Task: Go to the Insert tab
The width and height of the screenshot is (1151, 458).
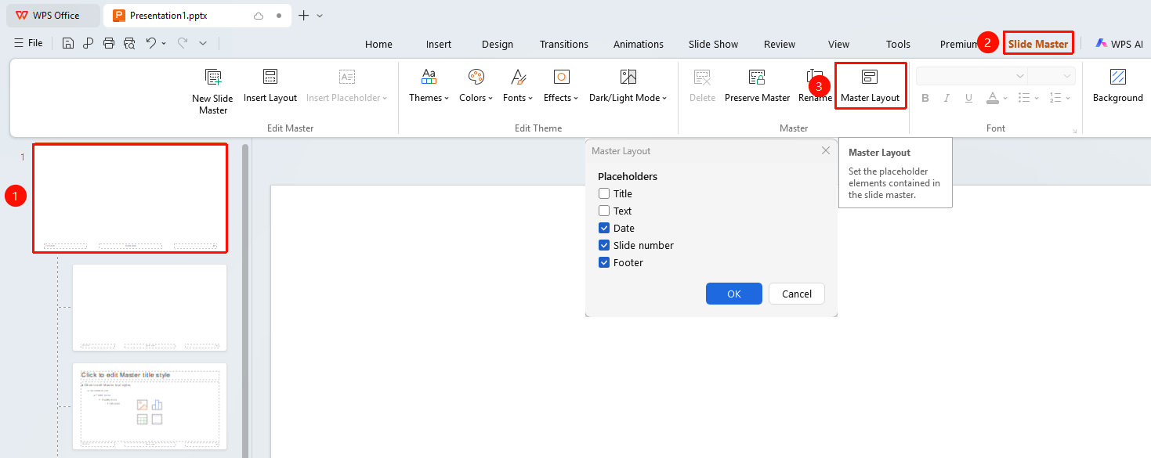Action: (x=439, y=44)
